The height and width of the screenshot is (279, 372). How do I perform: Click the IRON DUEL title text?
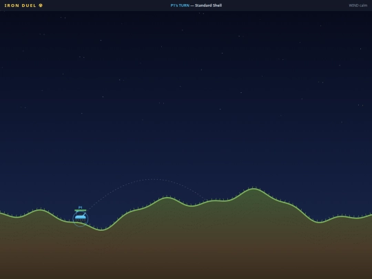click(x=21, y=6)
